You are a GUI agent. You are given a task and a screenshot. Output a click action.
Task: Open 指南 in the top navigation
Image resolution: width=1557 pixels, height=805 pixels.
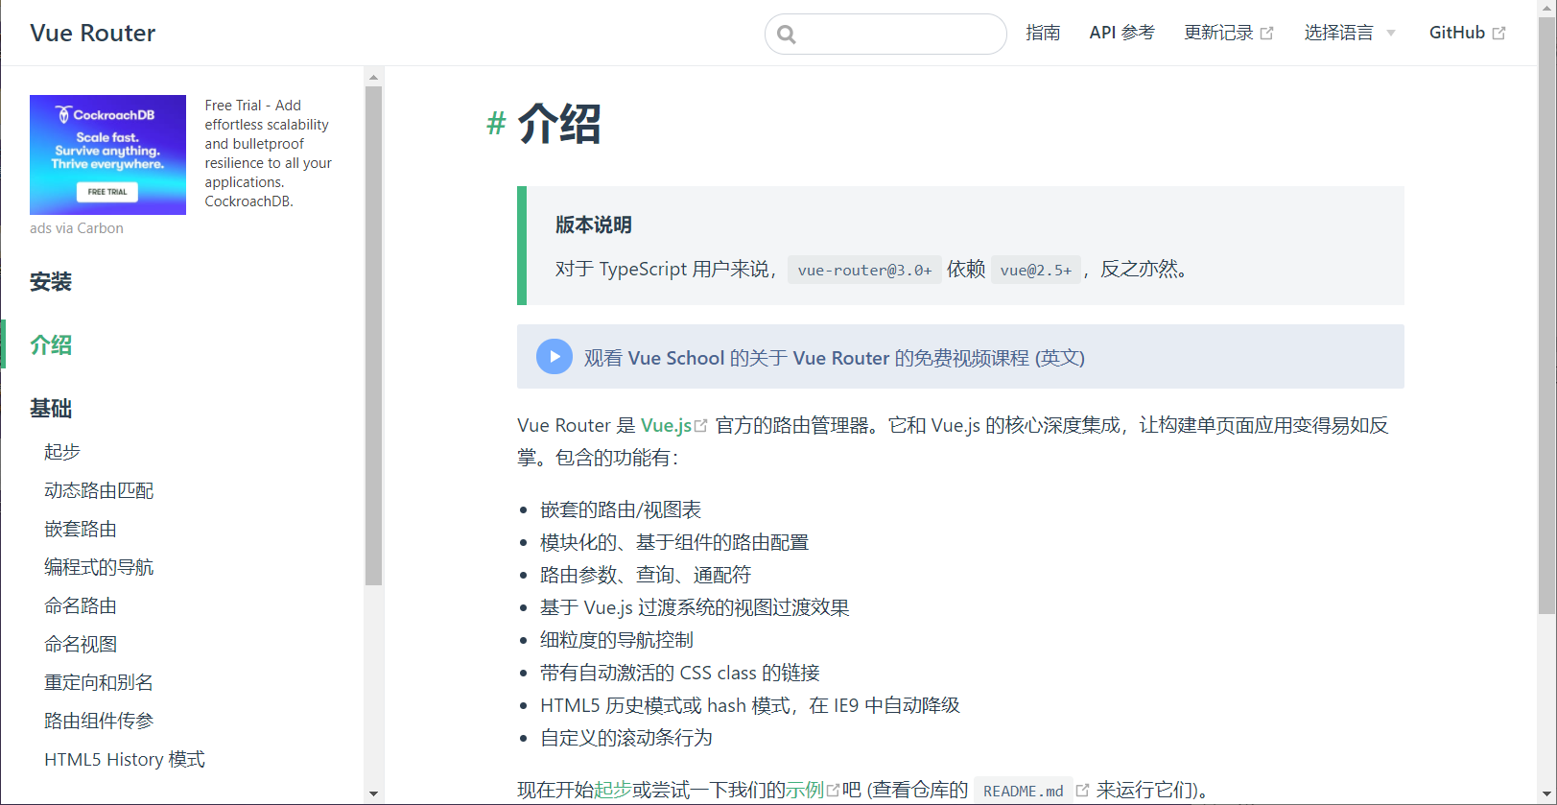coord(1043,33)
